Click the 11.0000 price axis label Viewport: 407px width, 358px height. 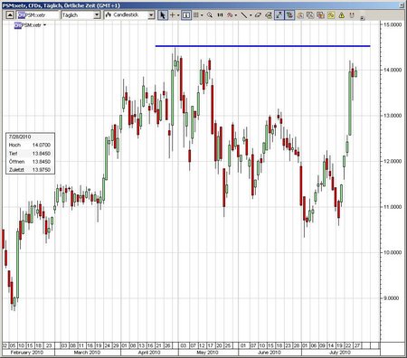click(x=393, y=207)
